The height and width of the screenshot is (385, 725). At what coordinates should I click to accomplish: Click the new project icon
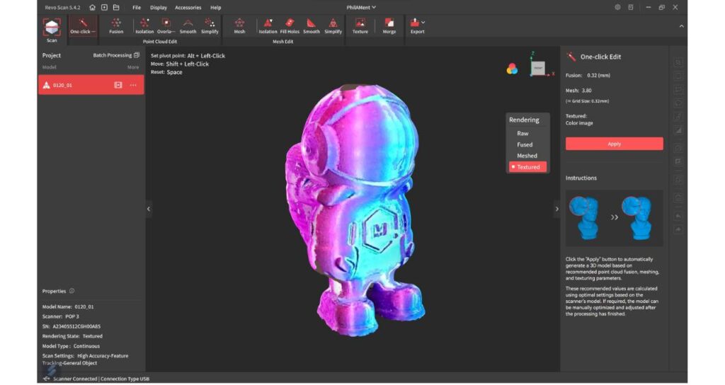click(105, 7)
